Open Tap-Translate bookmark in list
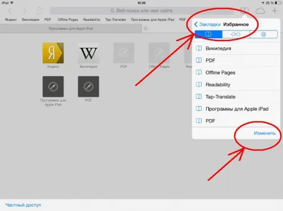 point(236,96)
